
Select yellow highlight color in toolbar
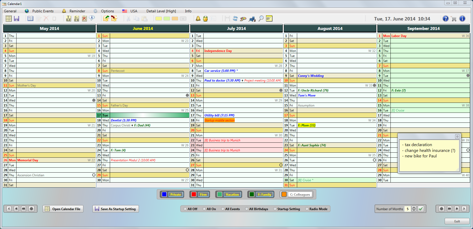[x=159, y=19]
